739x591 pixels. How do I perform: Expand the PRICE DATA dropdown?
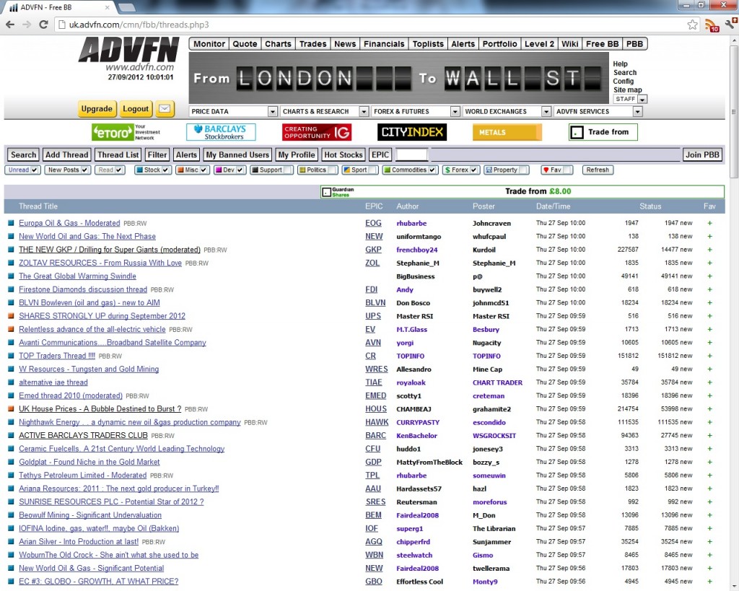272,112
